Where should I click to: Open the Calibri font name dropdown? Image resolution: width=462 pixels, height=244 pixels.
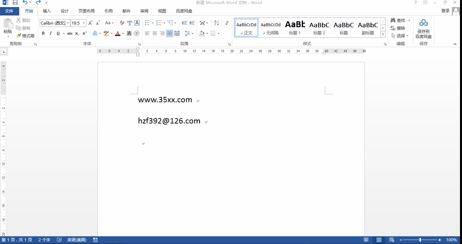(68, 23)
